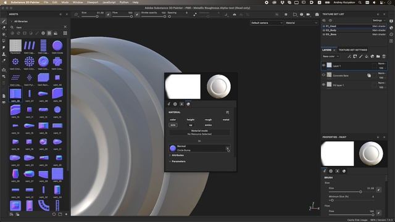Open the Material viewport mode dropdown
The width and height of the screenshot is (395, 222).
click(301, 23)
